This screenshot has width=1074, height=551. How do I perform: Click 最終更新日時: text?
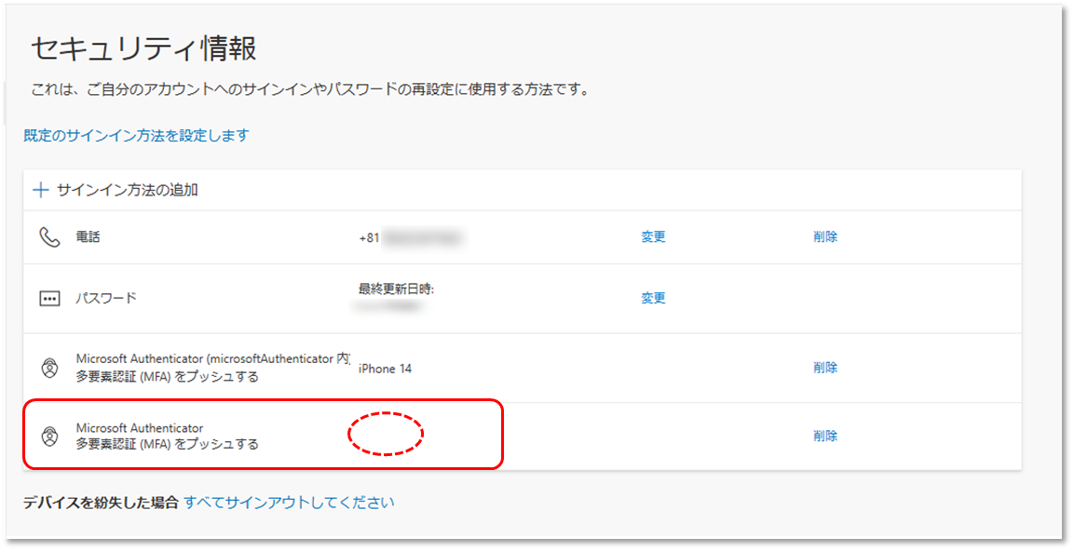396,289
